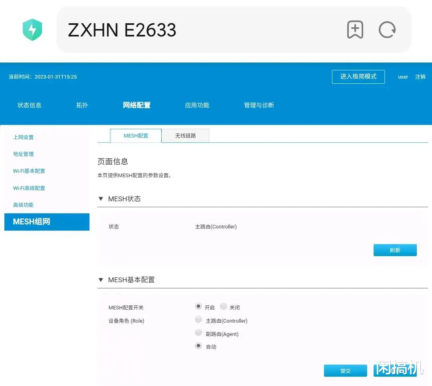Open the 应用功能 top menu

click(x=197, y=105)
